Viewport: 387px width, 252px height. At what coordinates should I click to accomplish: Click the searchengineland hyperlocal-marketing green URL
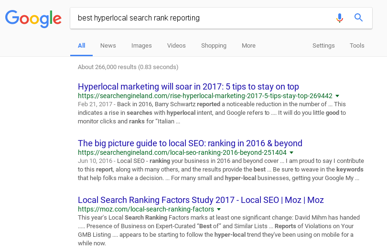[205, 96]
